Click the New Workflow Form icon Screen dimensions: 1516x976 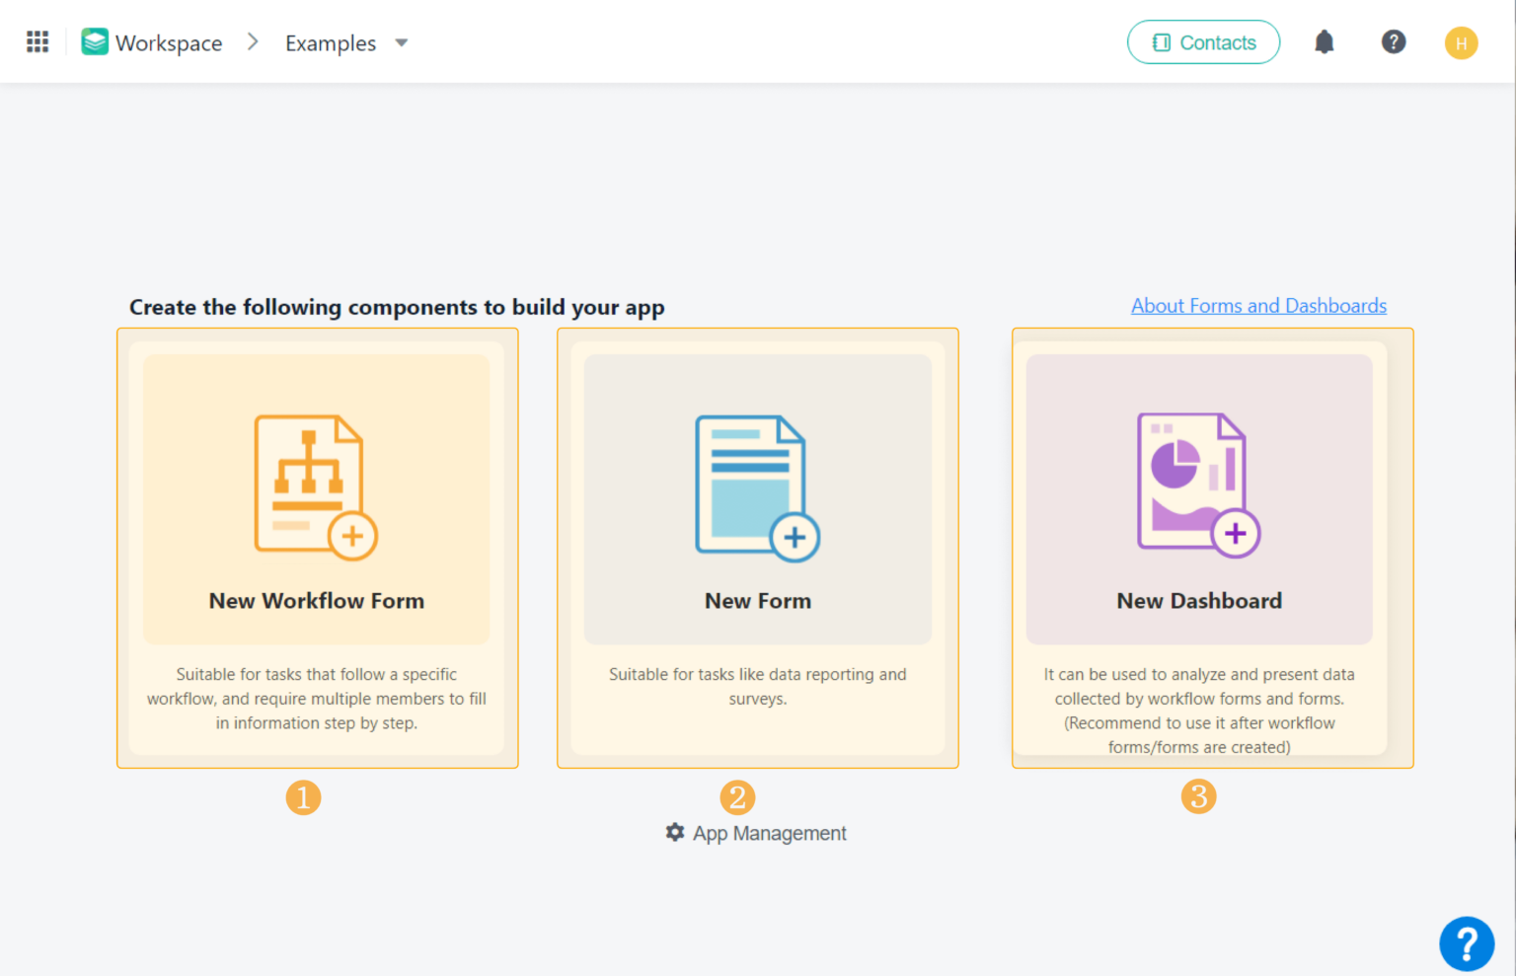(316, 484)
